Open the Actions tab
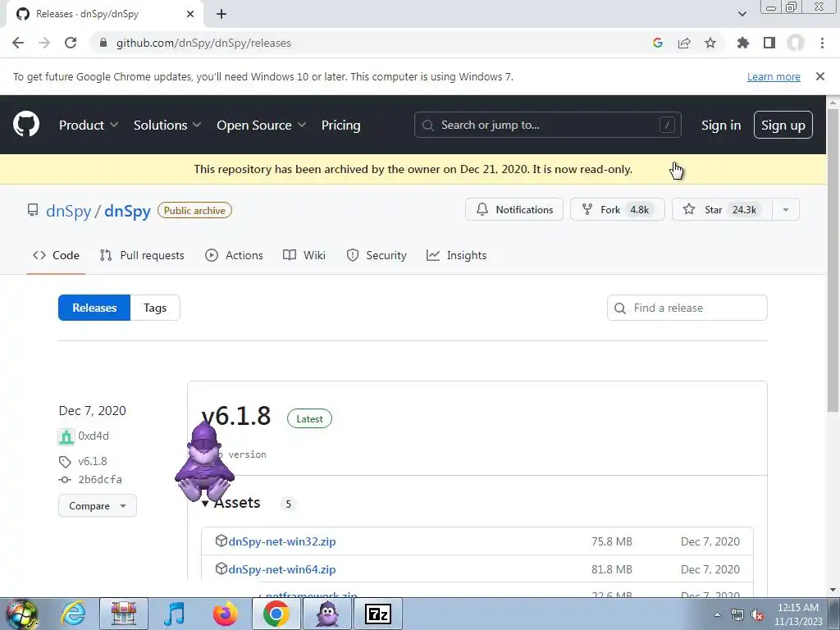 tap(234, 255)
